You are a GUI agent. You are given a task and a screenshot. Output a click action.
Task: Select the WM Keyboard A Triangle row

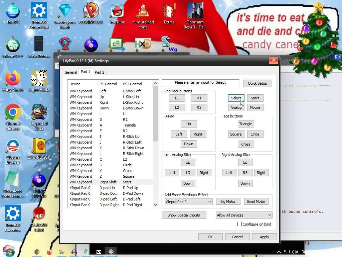coord(110,125)
